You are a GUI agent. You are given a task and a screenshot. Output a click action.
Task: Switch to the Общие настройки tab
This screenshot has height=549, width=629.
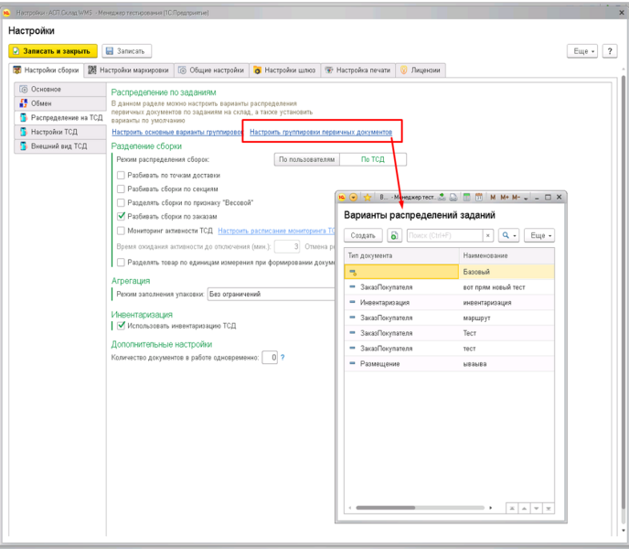click(x=211, y=70)
